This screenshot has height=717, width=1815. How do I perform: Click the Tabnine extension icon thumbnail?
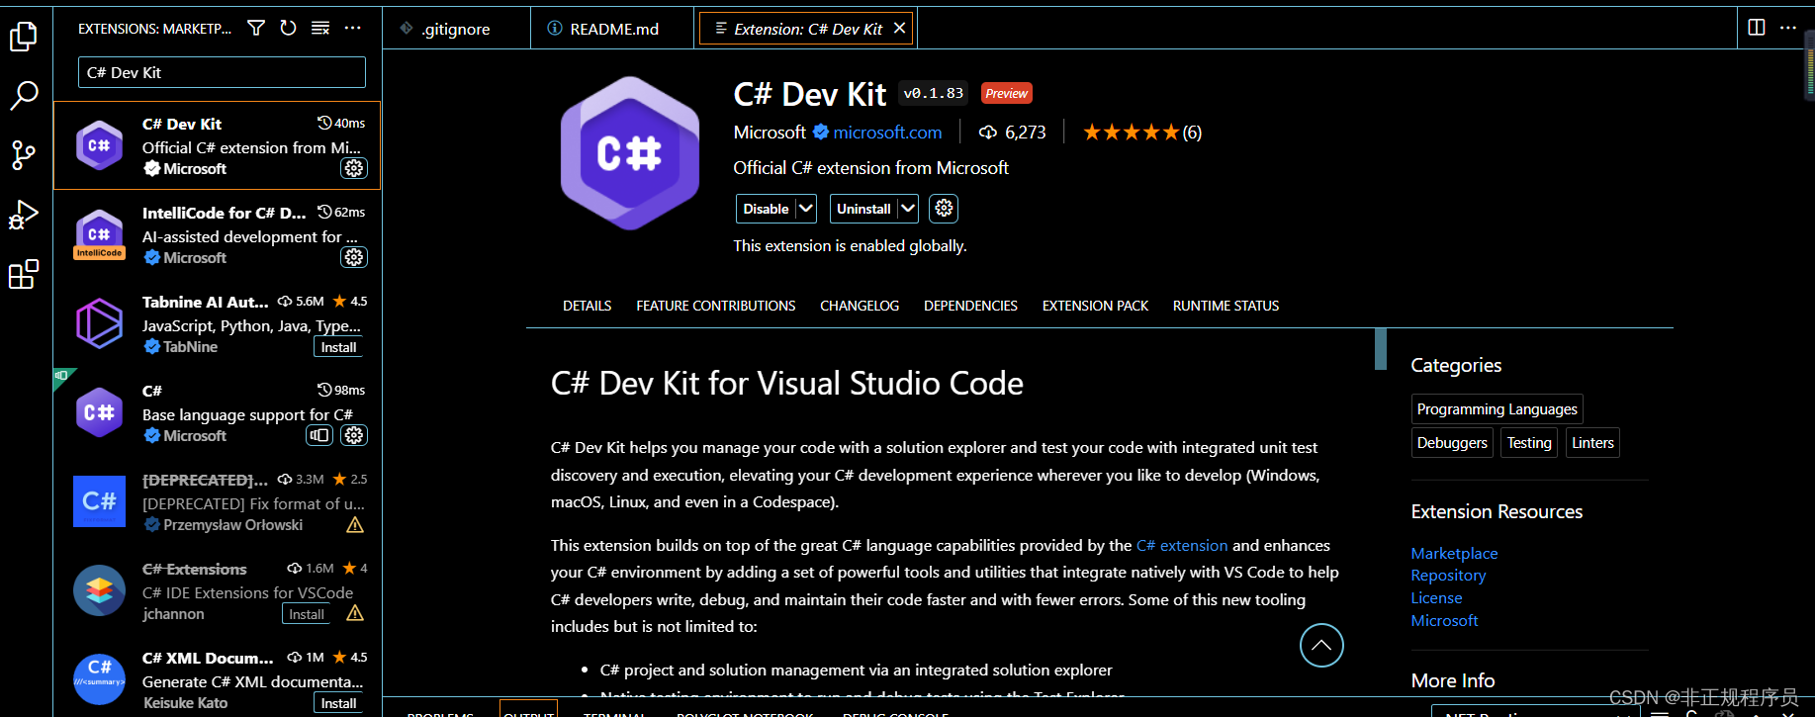99,323
